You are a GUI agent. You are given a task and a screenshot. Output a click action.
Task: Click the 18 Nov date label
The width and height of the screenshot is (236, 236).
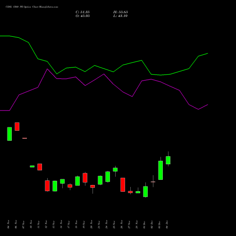click(76, 224)
